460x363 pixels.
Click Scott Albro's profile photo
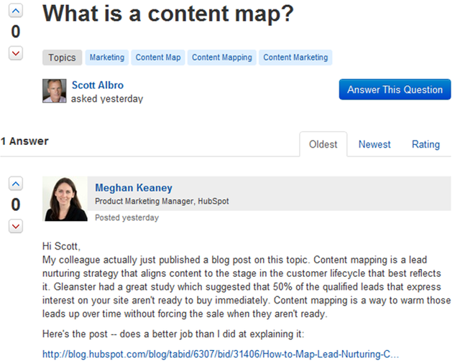(x=54, y=91)
